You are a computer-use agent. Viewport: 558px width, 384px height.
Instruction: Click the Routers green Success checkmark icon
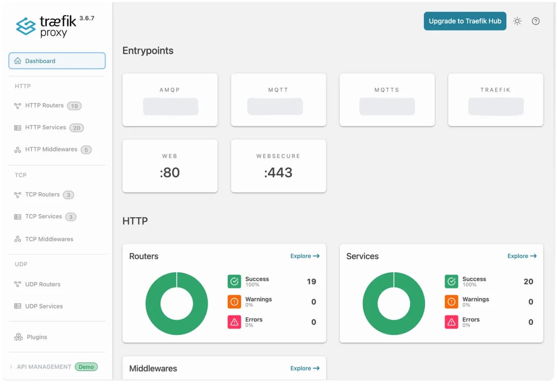[x=235, y=282]
